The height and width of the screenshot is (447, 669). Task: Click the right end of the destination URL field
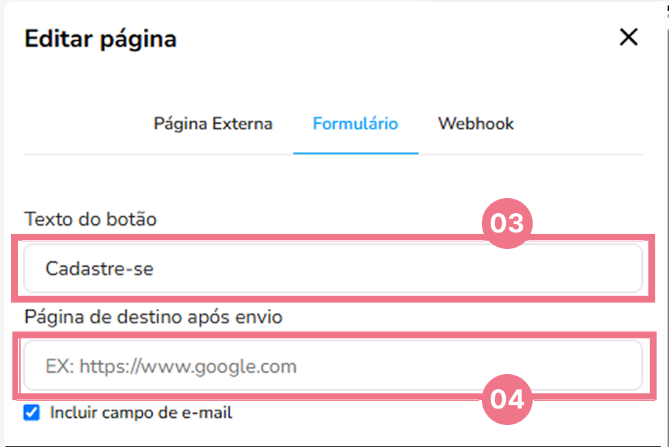pyautogui.click(x=619, y=366)
